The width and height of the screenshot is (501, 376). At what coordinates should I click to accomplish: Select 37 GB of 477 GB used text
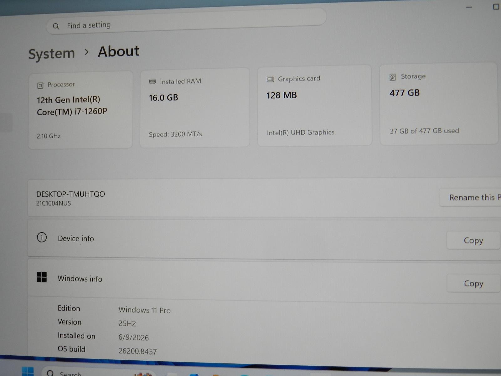424,131
